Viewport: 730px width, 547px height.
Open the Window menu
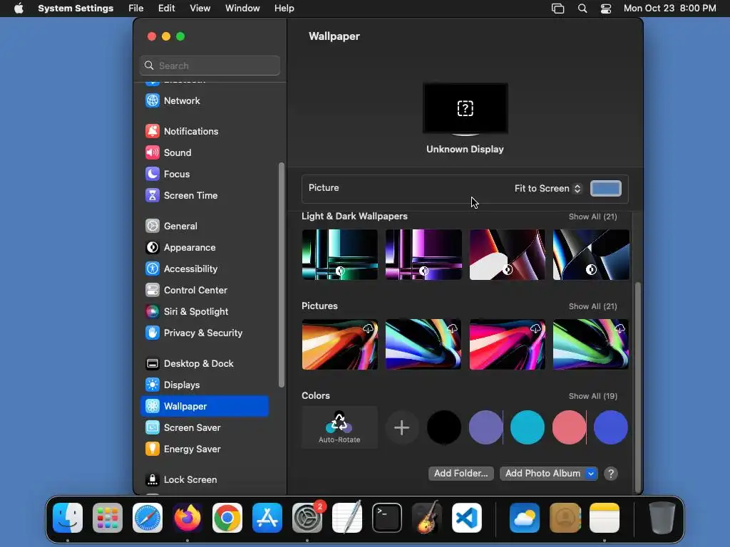pyautogui.click(x=242, y=9)
